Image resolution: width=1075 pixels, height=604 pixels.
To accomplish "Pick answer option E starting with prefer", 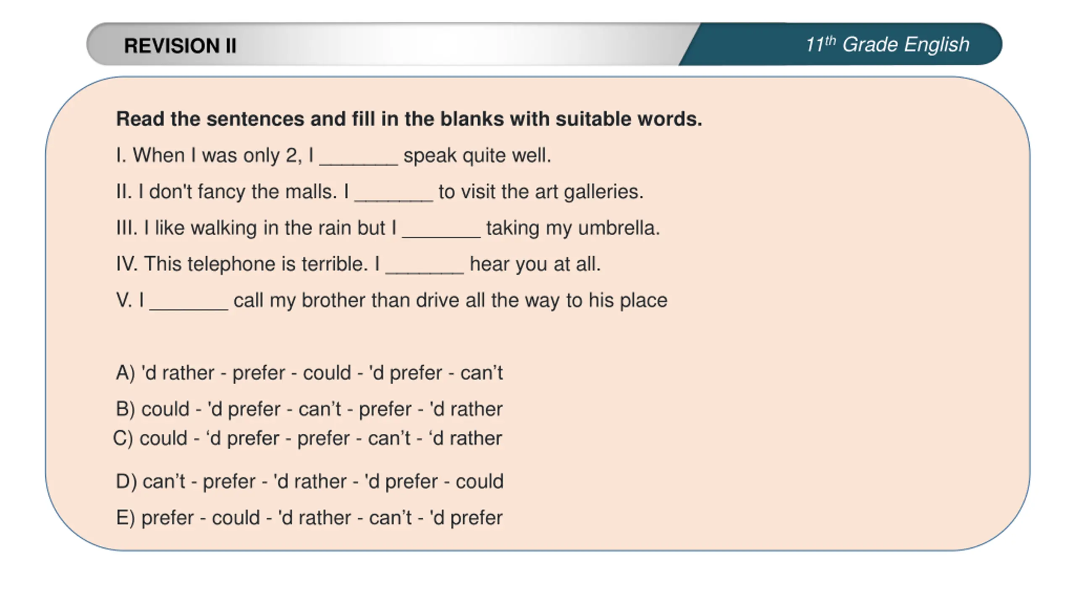I will [x=309, y=518].
